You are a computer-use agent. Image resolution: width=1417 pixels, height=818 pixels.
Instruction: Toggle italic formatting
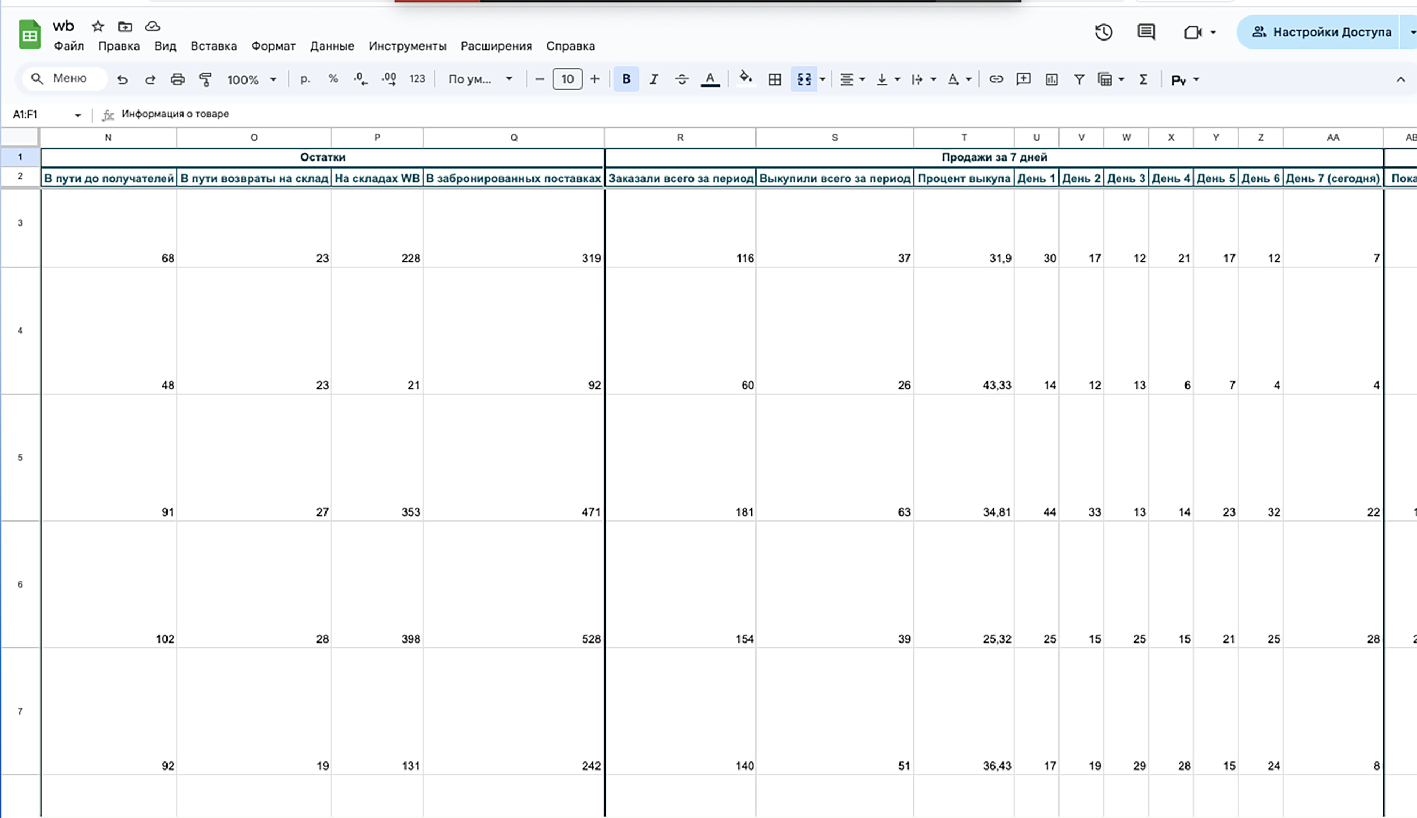point(654,79)
